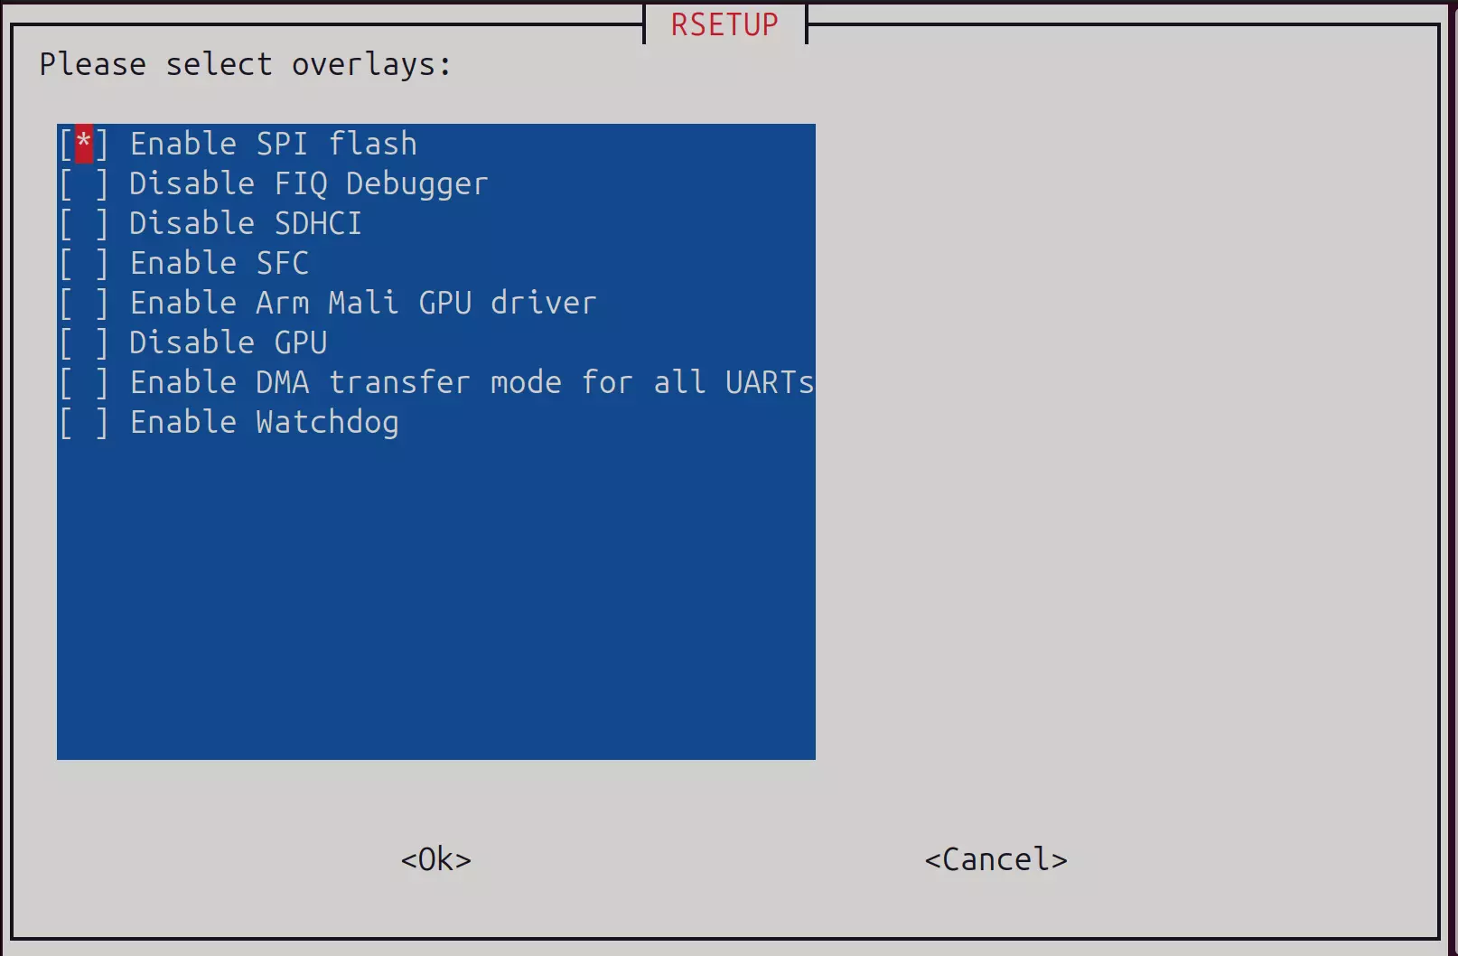Check the Enable SFC checkbox

84,263
